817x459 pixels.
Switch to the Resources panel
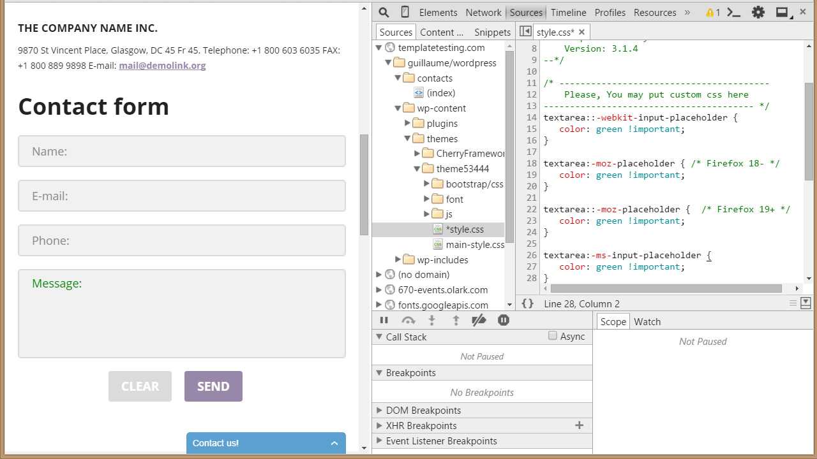pyautogui.click(x=655, y=12)
